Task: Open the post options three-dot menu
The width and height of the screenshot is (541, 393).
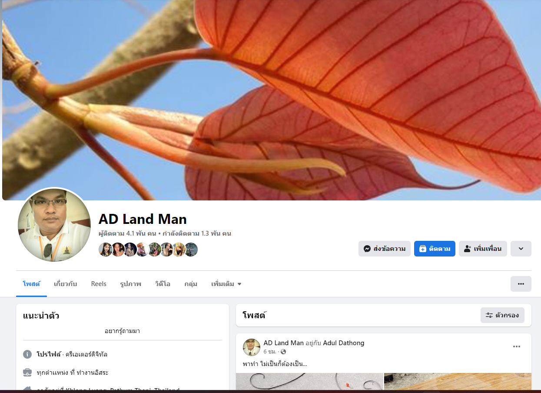Action: [517, 346]
